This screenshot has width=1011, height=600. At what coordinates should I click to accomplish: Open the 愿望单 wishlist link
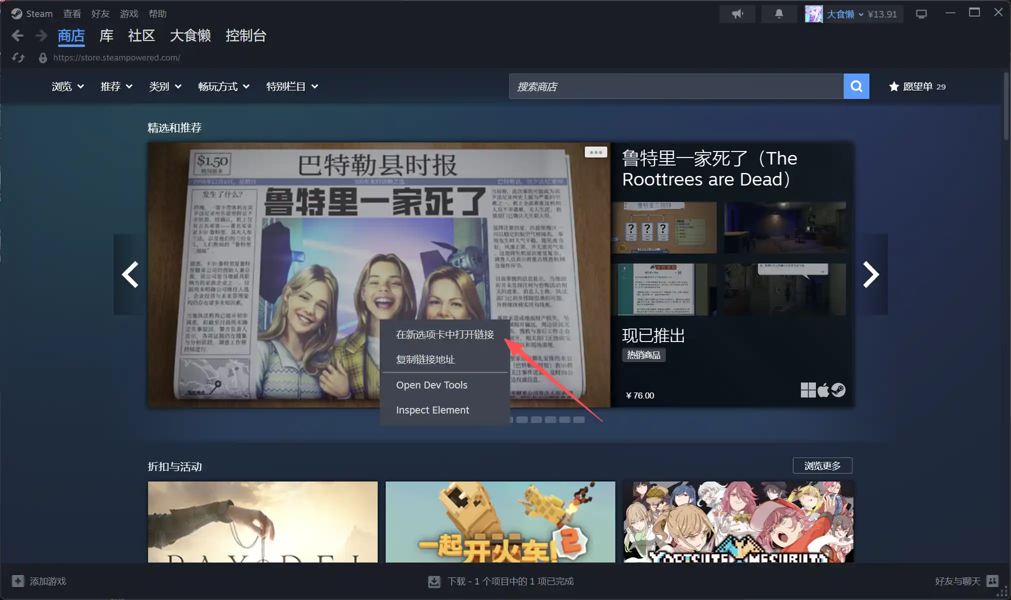(x=917, y=86)
